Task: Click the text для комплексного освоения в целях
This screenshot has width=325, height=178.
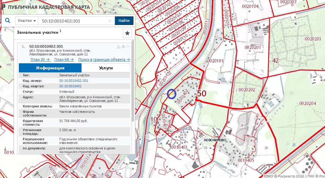Action: tap(87, 148)
